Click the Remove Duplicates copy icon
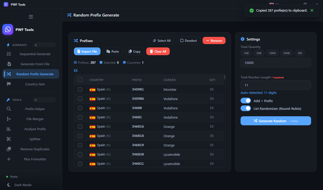 click(x=9, y=149)
